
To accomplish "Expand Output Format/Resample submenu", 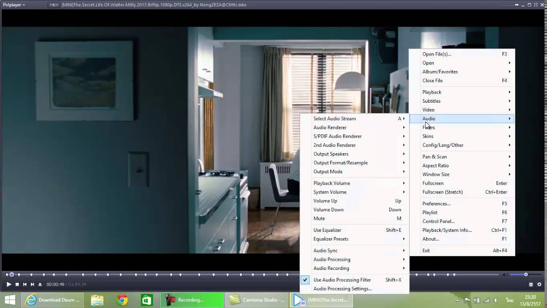I will click(x=354, y=163).
